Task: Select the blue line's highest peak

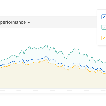Action: click(x=46, y=56)
